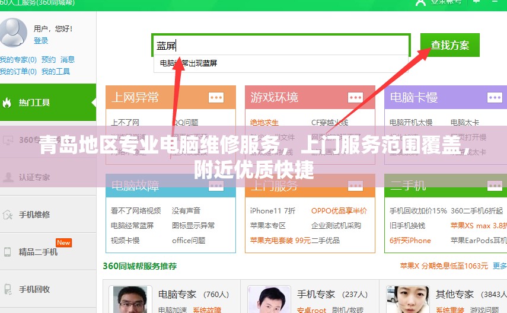Click recycle phone icon beside 手机回收
The image size is (507, 313).
(8, 289)
